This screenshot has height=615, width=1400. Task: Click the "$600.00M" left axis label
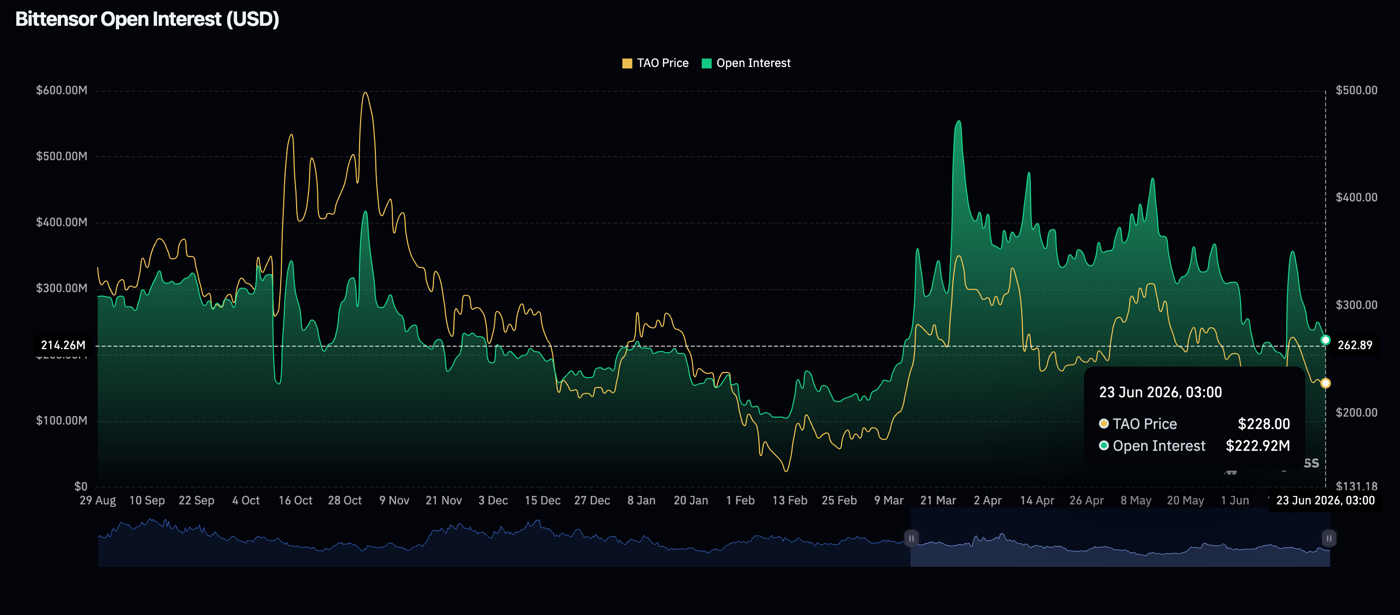61,90
